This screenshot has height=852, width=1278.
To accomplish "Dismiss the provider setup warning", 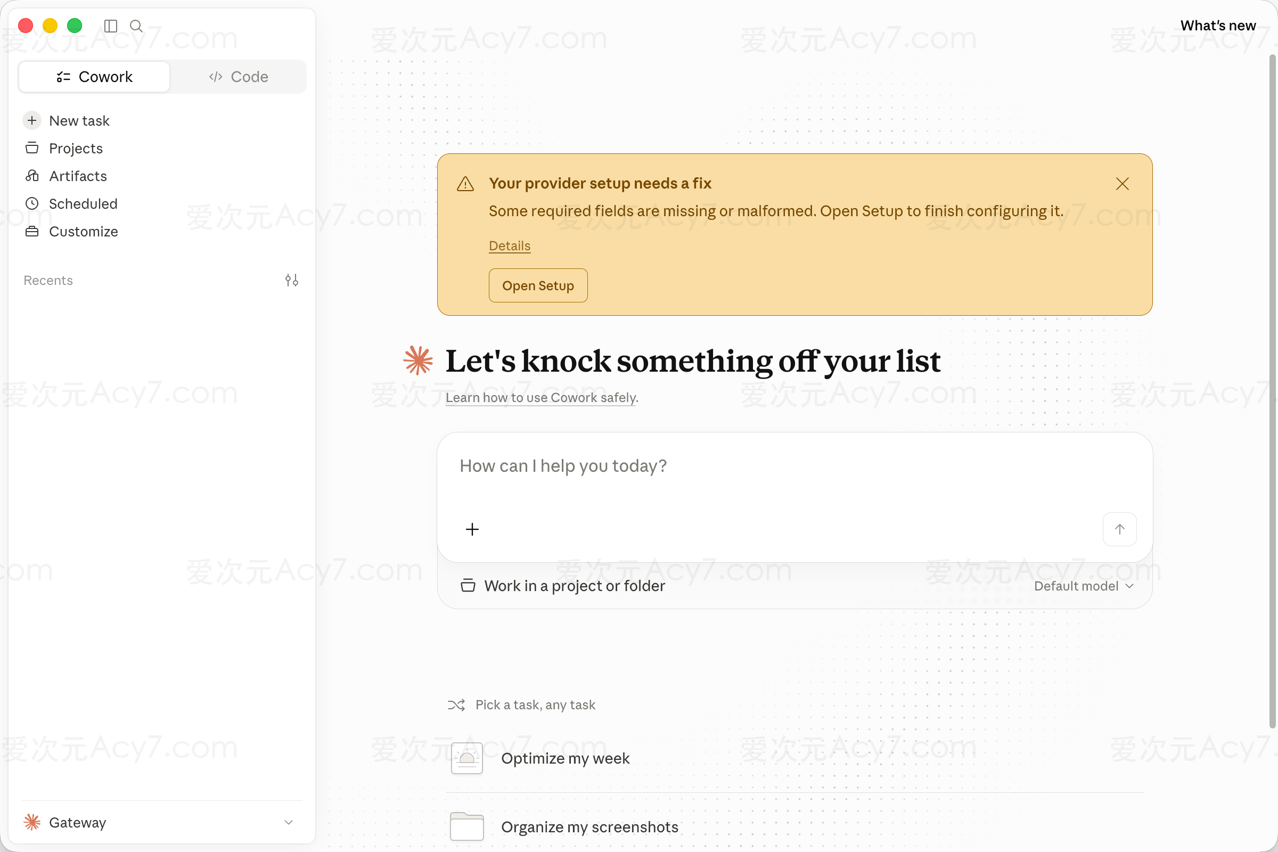I will tap(1122, 184).
